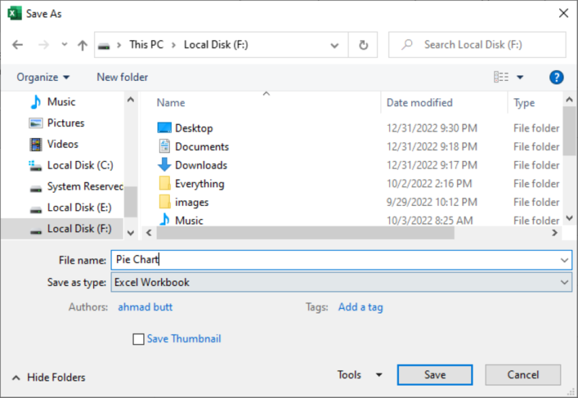578x398 pixels.
Task: Click the Up one level arrow
Action: coord(82,45)
